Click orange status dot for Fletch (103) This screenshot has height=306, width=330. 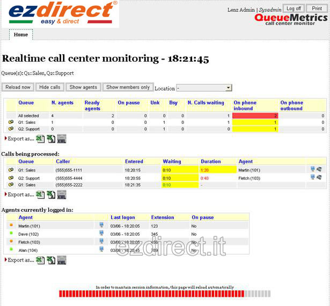(x=11, y=241)
